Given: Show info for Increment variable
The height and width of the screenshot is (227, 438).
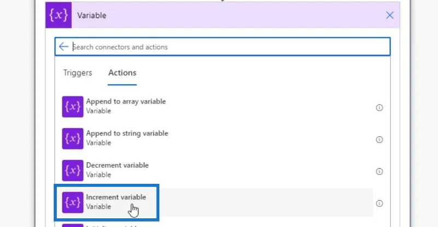Looking at the screenshot, I should point(379,203).
